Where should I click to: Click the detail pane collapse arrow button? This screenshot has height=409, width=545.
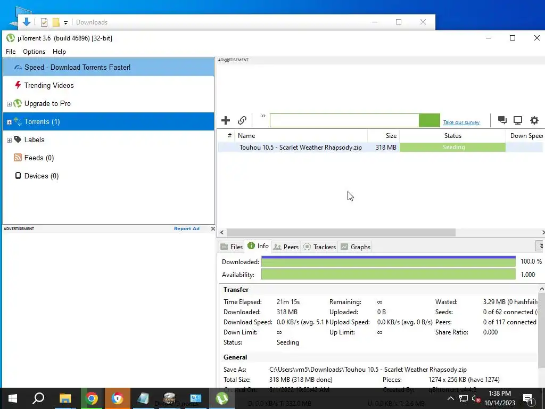541,246
